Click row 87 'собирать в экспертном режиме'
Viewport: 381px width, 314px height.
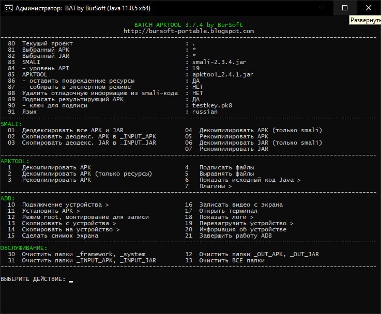[105, 87]
